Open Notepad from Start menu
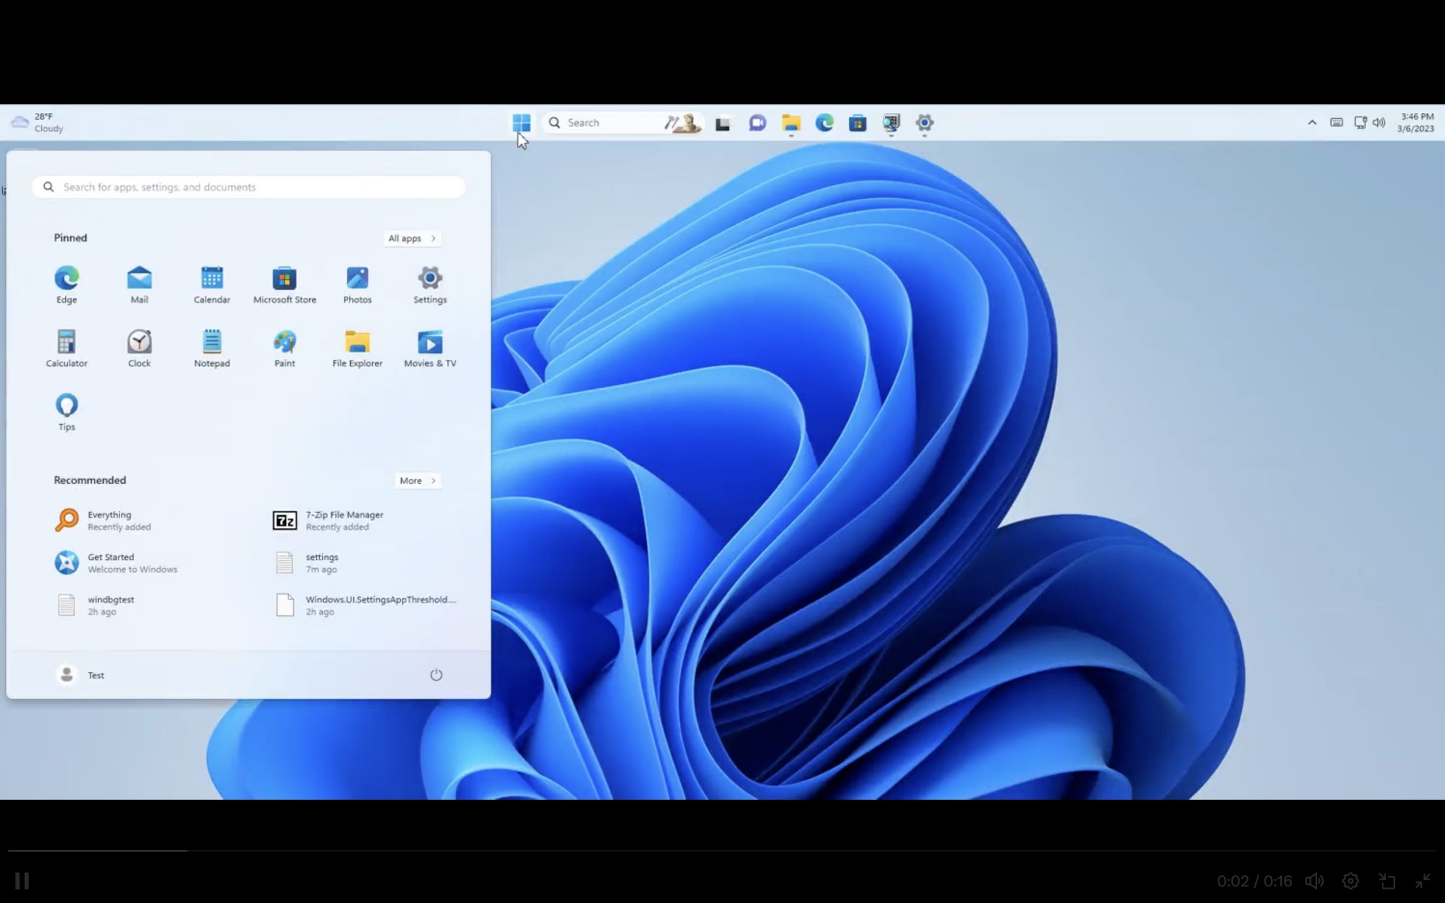This screenshot has width=1445, height=903. point(212,348)
